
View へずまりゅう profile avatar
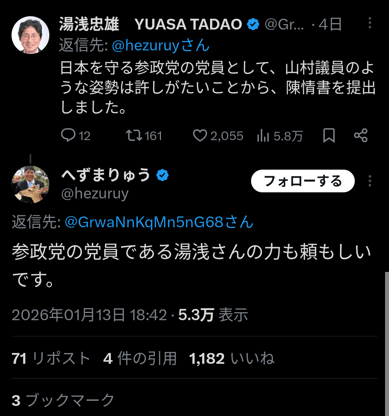pyautogui.click(x=31, y=185)
